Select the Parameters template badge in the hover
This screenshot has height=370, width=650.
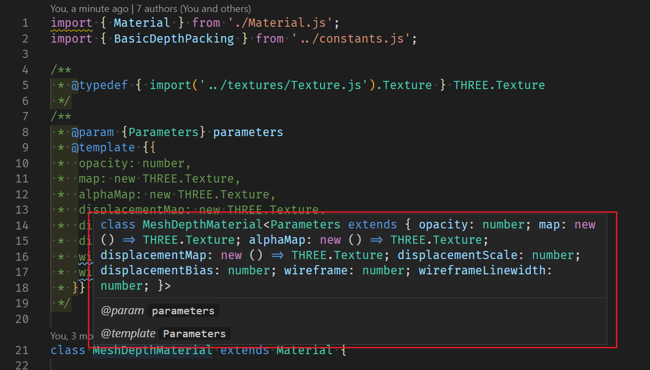[x=194, y=333]
